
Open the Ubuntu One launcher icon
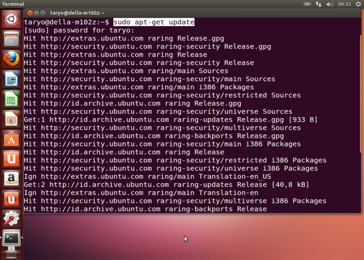(11, 159)
